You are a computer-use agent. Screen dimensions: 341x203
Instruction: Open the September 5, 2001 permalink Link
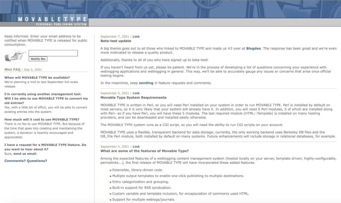pyautogui.click(x=136, y=93)
